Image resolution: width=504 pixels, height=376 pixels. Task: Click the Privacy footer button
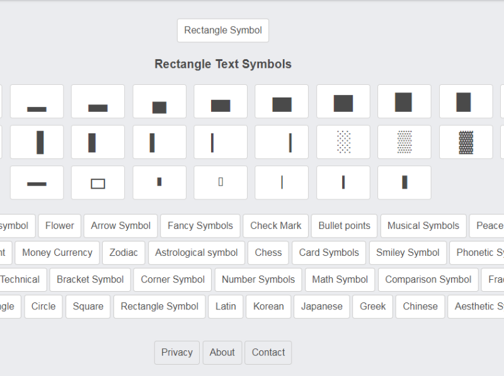[177, 353]
